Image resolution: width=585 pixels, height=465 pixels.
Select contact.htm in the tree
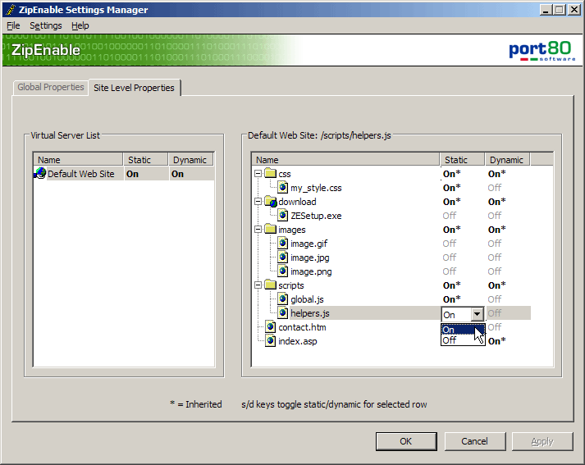coord(302,327)
